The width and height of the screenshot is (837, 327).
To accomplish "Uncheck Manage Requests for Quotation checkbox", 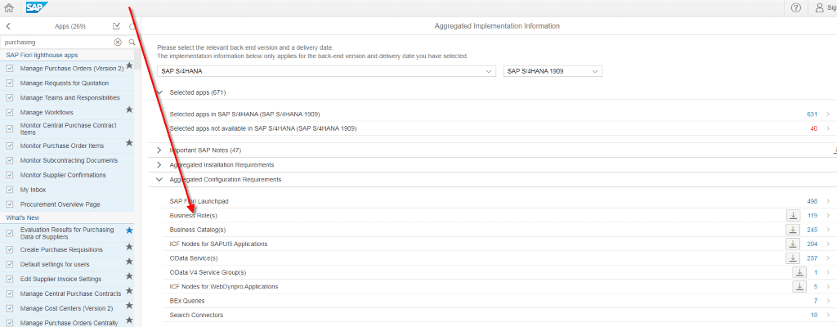I will 10,83.
